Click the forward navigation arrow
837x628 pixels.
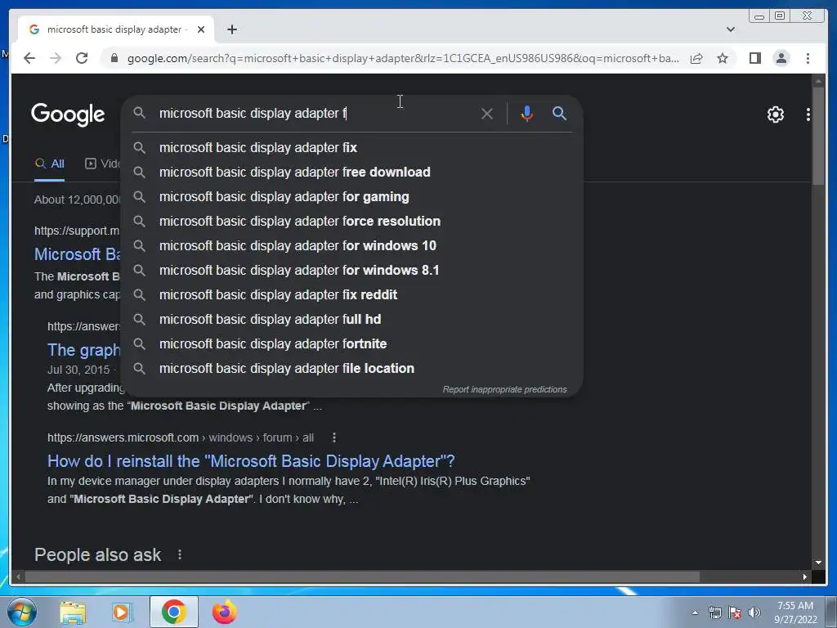[56, 58]
